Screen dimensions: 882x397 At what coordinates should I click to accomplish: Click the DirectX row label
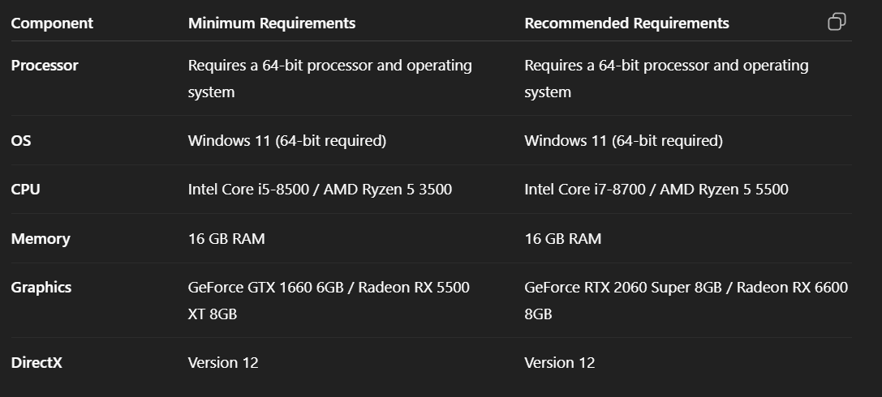[37, 363]
